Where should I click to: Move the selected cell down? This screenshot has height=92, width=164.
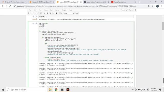tap(47, 13)
